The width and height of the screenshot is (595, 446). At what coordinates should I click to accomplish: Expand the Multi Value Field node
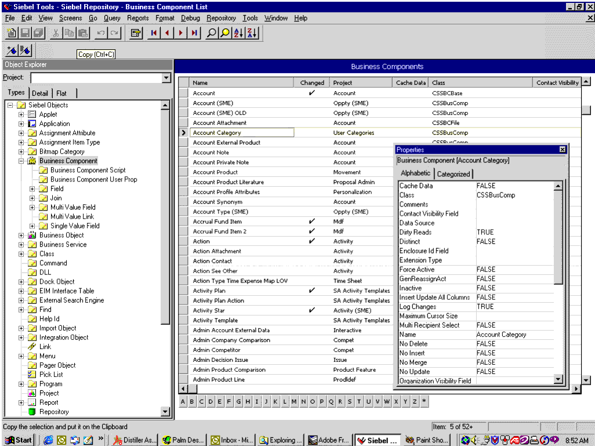coord(32,207)
